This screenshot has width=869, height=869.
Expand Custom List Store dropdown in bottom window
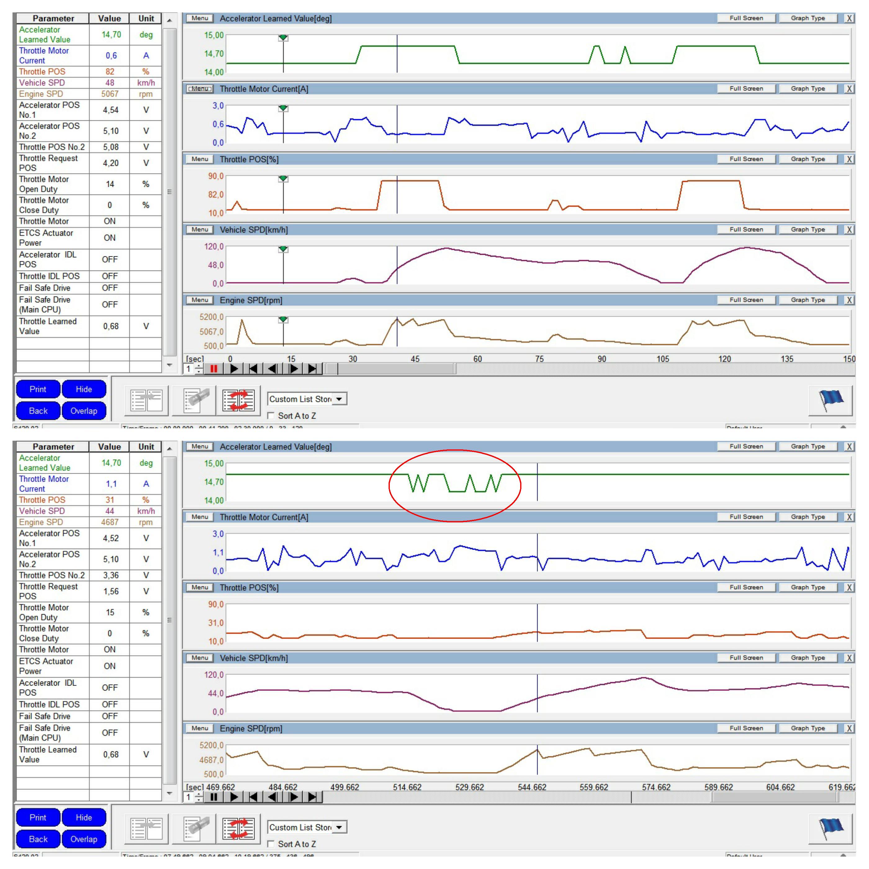pyautogui.click(x=339, y=827)
